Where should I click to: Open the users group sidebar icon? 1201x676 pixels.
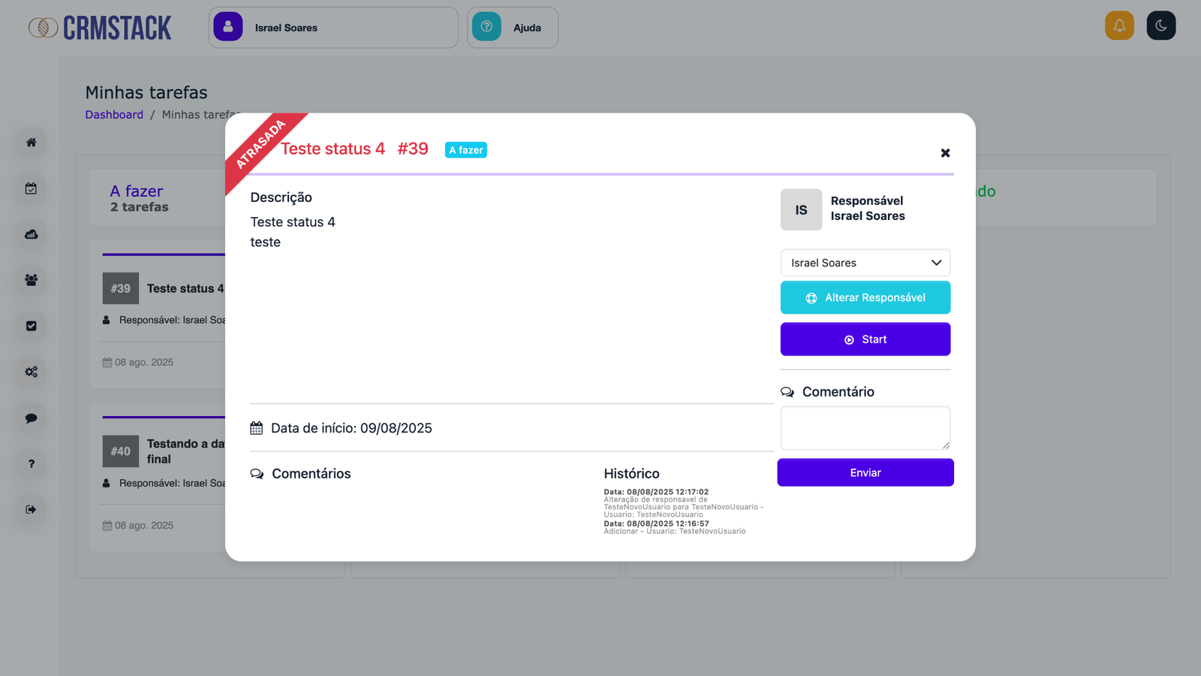(31, 280)
